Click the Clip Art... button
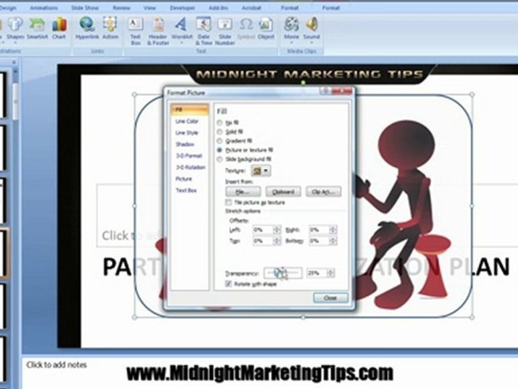The width and height of the screenshot is (518, 389). [x=323, y=191]
